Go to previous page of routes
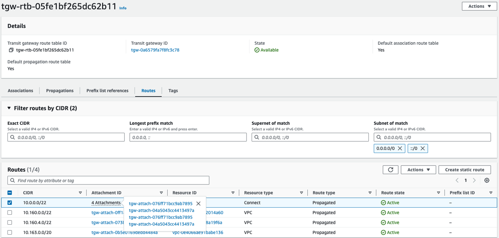This screenshot has width=499, height=238. [457, 180]
